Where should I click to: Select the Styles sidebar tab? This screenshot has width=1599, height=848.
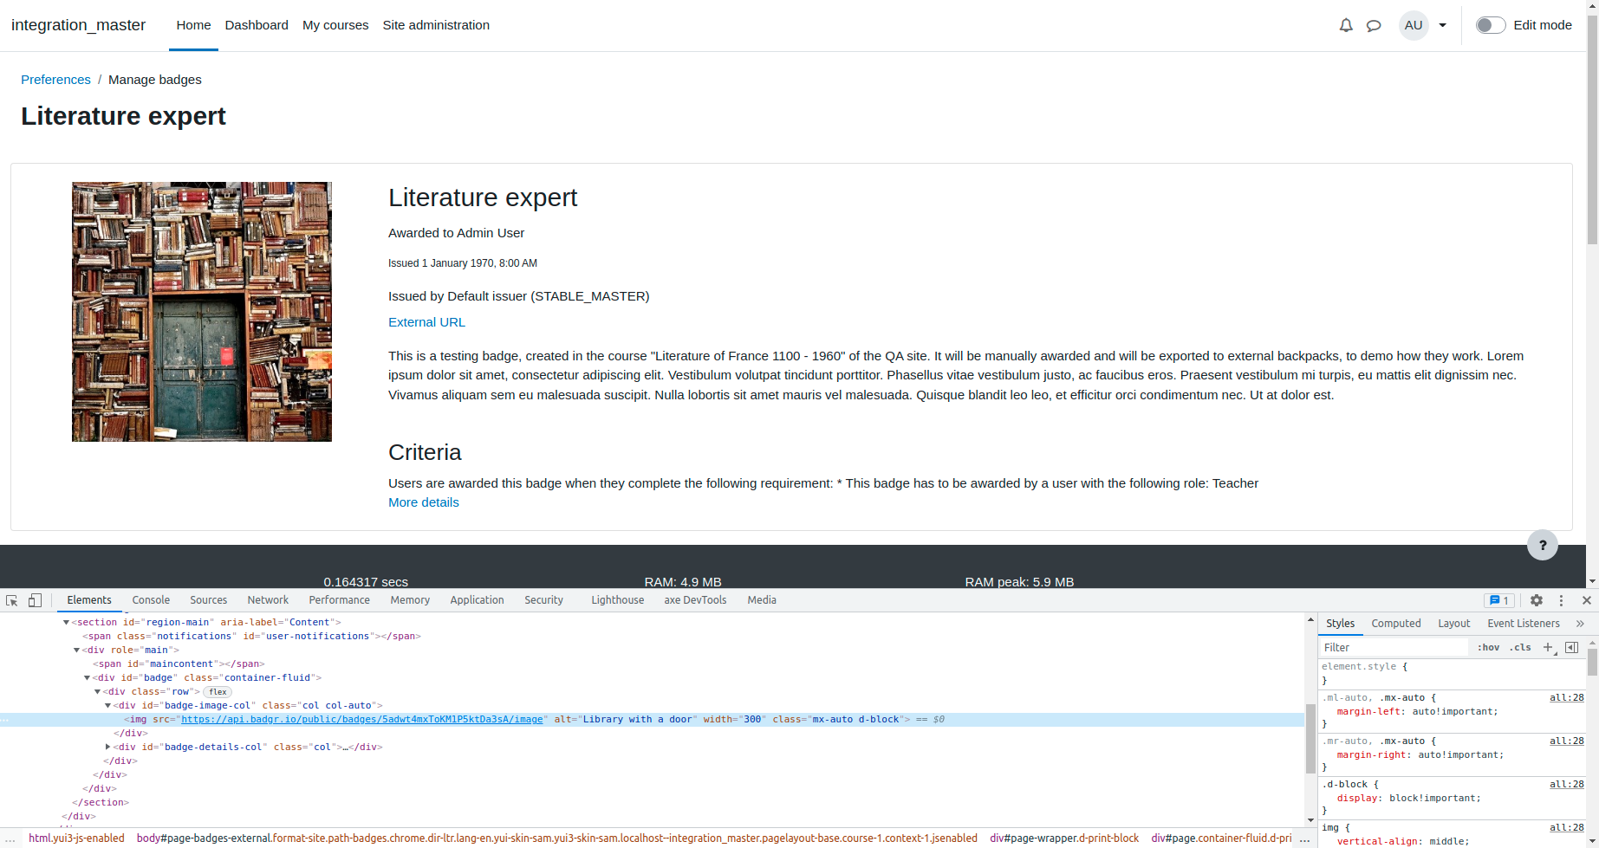tap(1340, 624)
